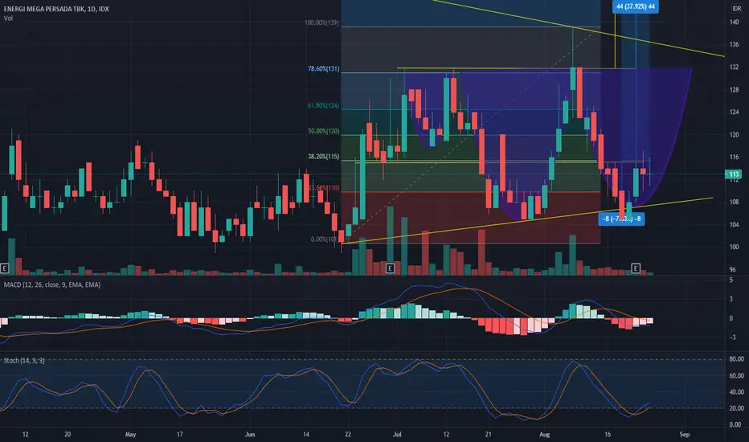Click the 120 price axis label
Screen dimensions: 749x442
click(x=735, y=135)
